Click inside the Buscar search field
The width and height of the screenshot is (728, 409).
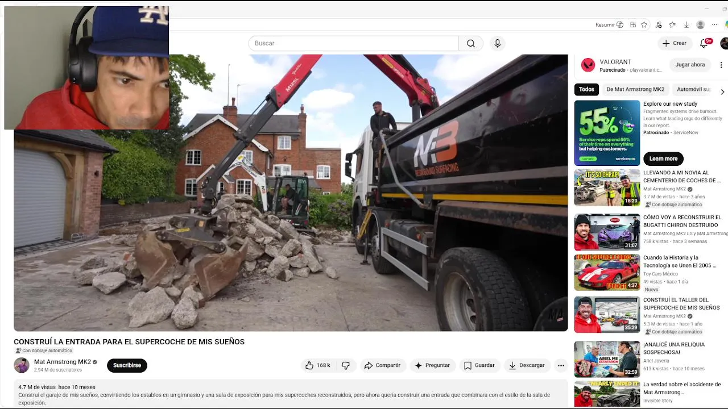[x=353, y=43]
